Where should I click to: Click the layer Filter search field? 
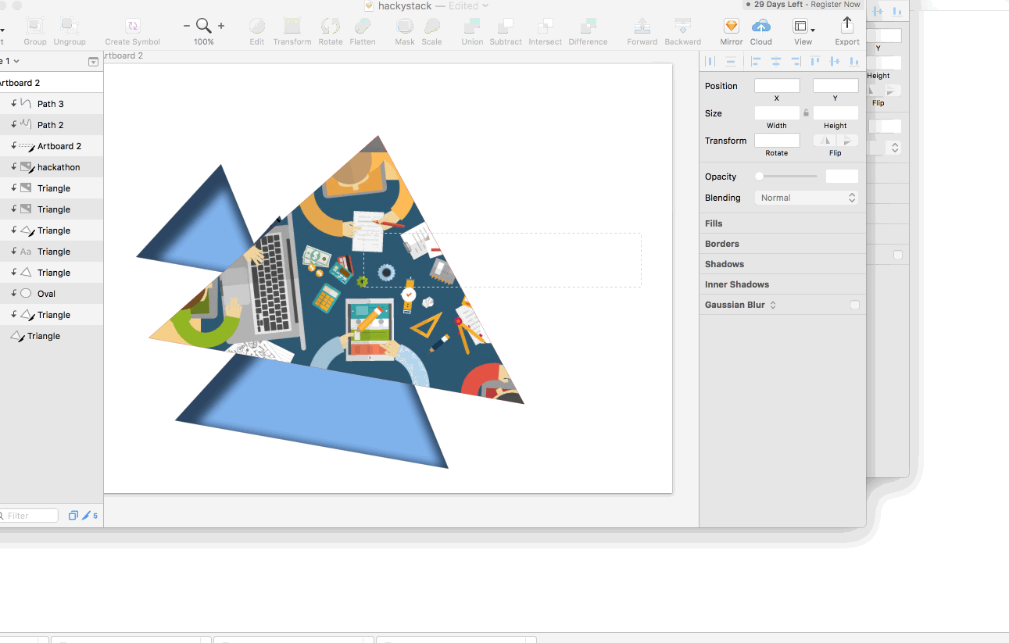tap(29, 516)
